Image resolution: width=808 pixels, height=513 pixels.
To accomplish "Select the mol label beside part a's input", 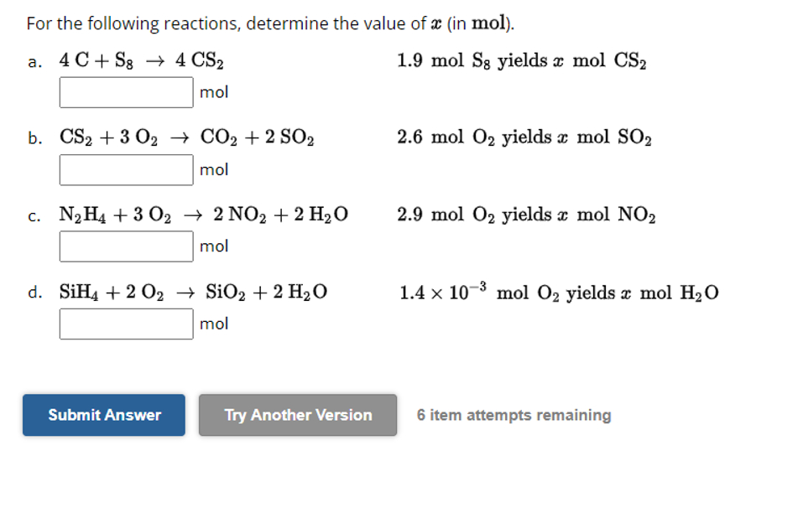I will pyautogui.click(x=212, y=92).
